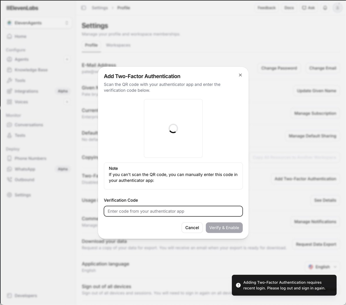Open the Developers menu label

pyautogui.click(x=26, y=296)
